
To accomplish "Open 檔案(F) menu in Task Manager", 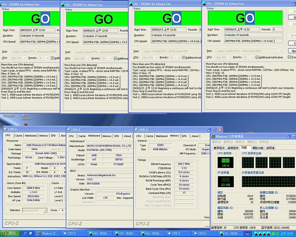I will point(216,142).
